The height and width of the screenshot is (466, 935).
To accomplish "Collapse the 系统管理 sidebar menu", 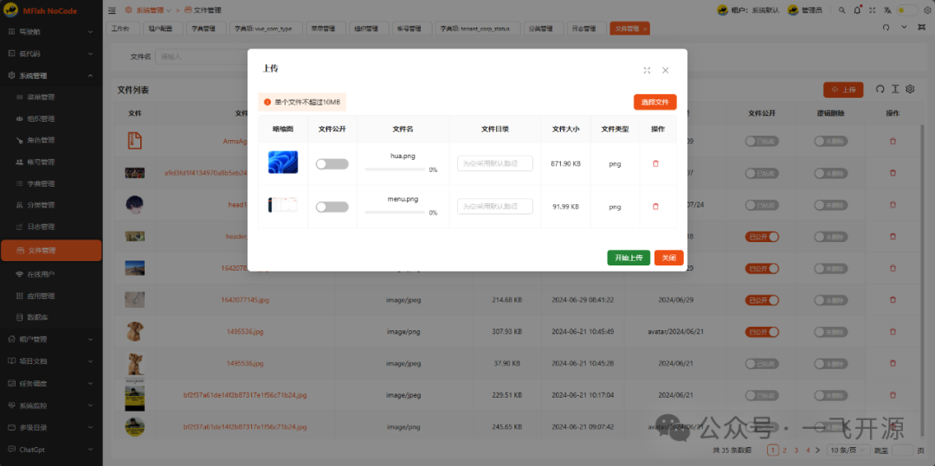I will [x=51, y=75].
